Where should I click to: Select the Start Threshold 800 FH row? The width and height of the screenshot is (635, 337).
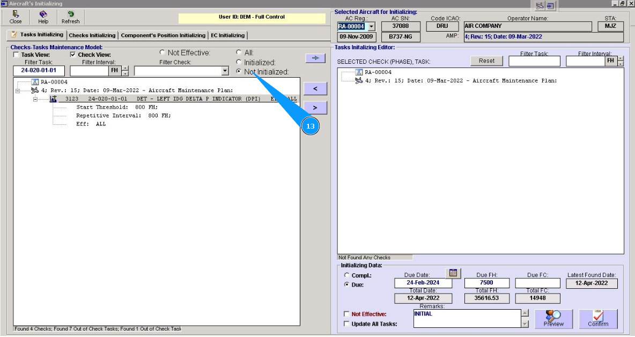point(117,107)
